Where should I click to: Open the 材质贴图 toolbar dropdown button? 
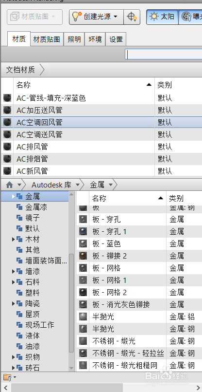point(34,17)
